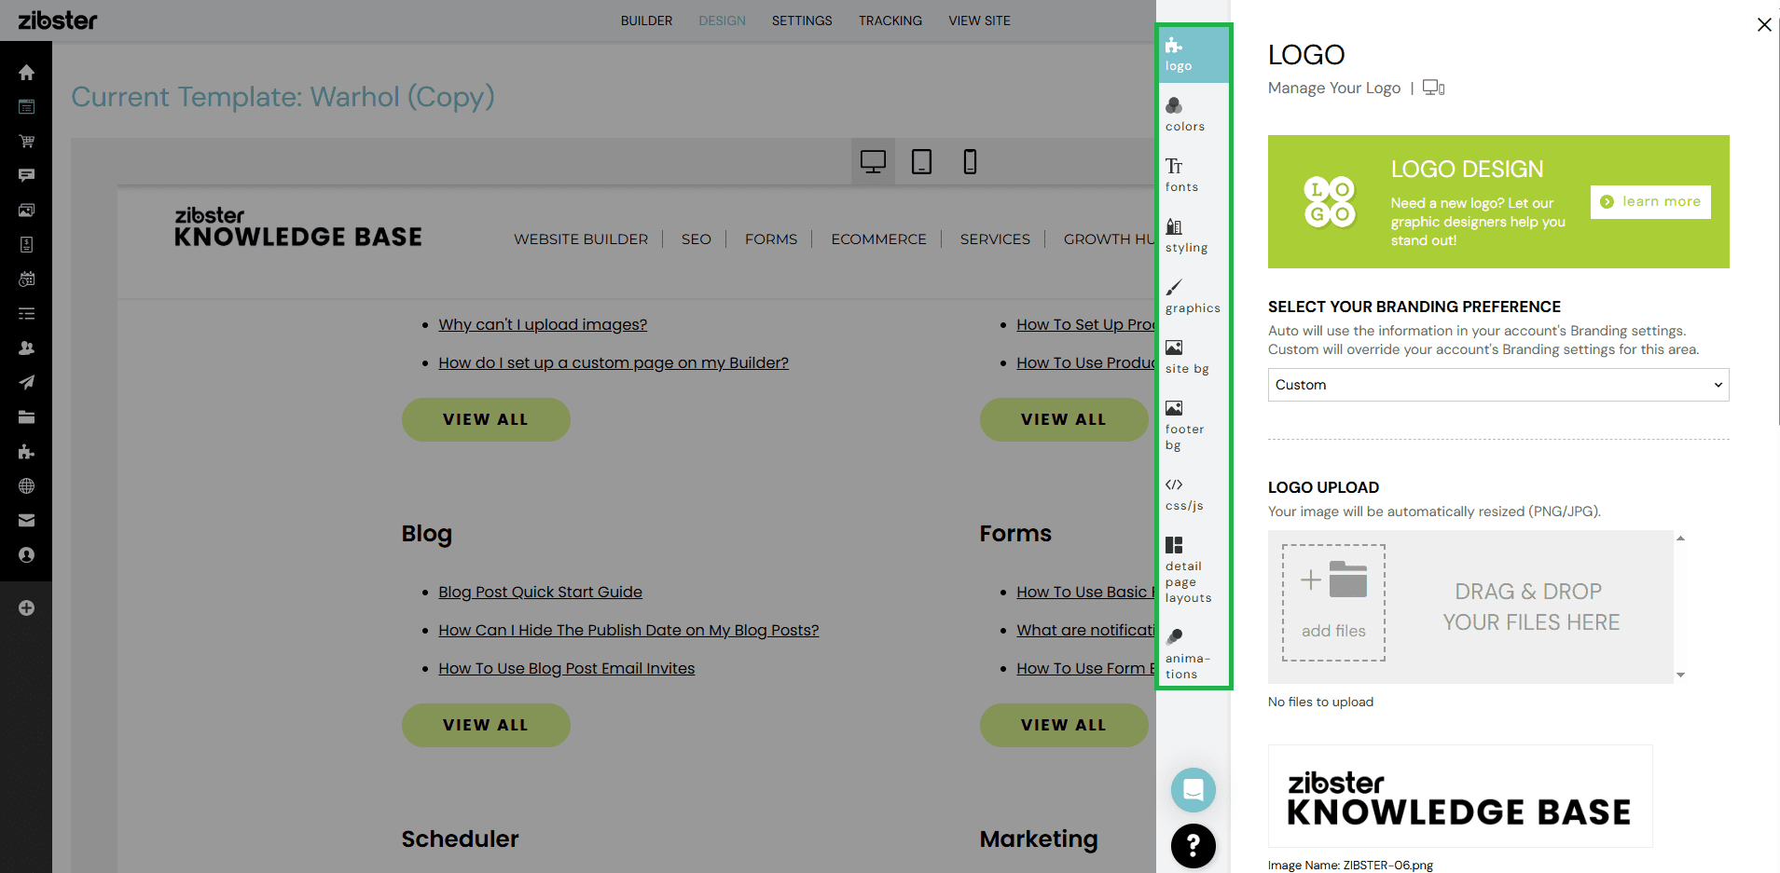Switch preview to mobile phone view
Viewport: 1780px width, 873px height.
pyautogui.click(x=970, y=162)
